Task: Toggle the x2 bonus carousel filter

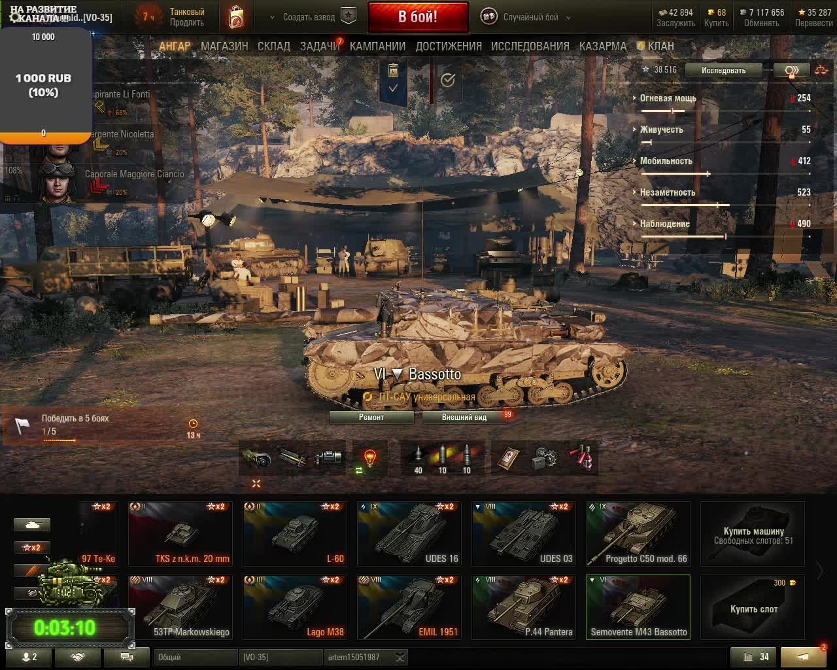Action: point(32,547)
